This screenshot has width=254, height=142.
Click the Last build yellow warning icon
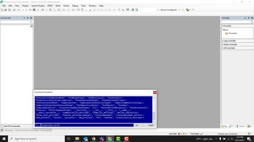tap(184, 134)
